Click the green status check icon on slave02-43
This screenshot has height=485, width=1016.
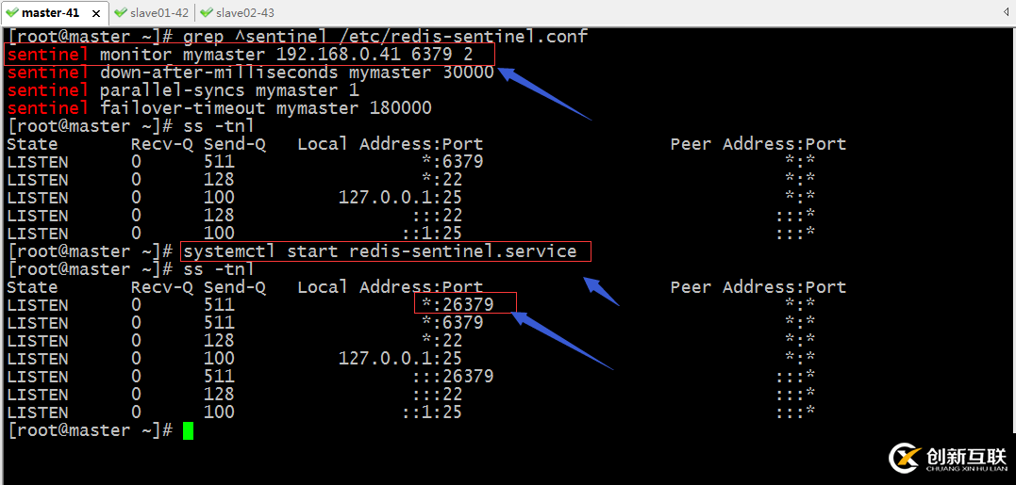coord(206,12)
